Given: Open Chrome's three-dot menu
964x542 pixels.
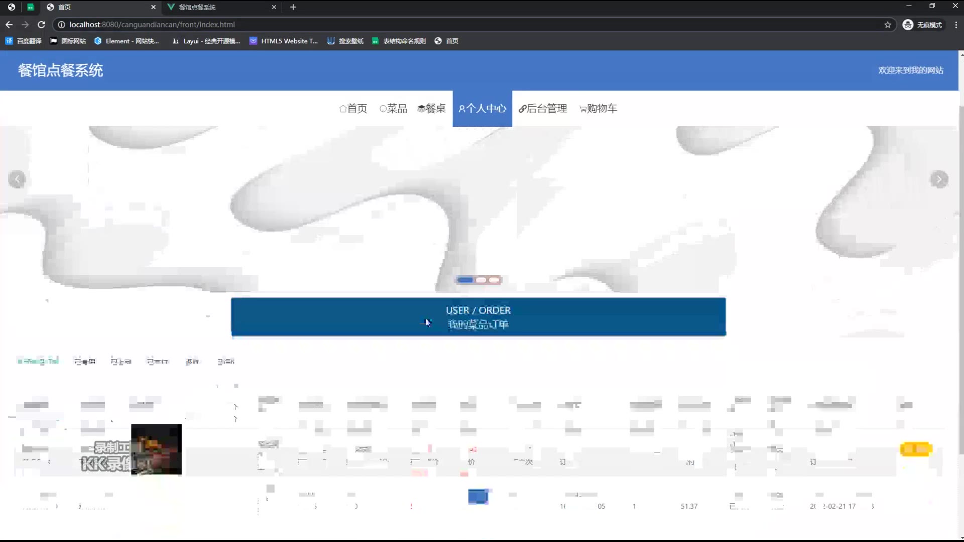Looking at the screenshot, I should point(956,25).
